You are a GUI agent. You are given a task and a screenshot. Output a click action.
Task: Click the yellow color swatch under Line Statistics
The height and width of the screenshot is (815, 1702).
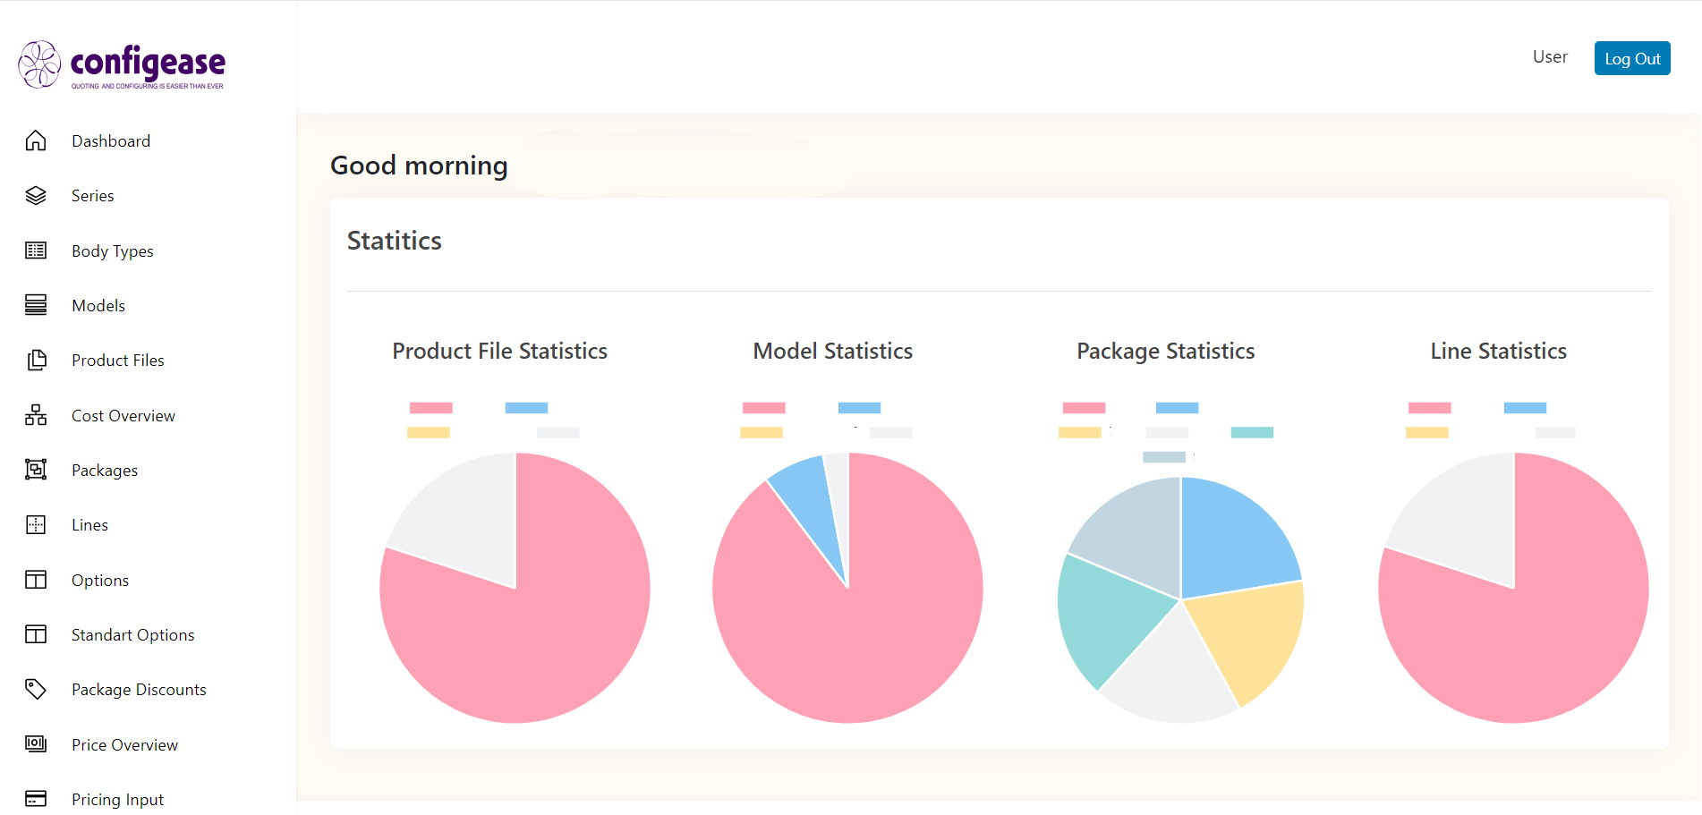tap(1428, 432)
